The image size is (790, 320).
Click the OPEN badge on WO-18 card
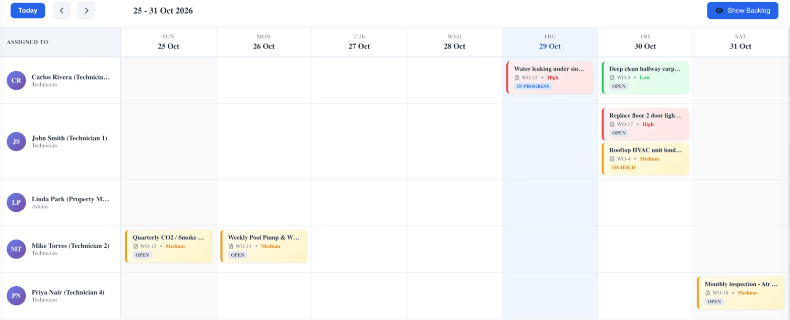(x=714, y=302)
